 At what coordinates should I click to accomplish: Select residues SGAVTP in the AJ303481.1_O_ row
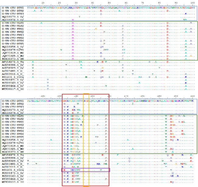click(x=75, y=164)
